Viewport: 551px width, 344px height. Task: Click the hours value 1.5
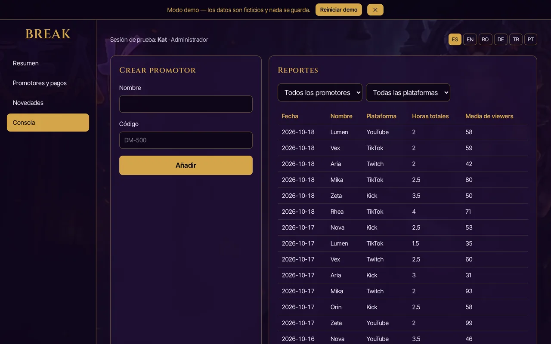click(x=416, y=243)
